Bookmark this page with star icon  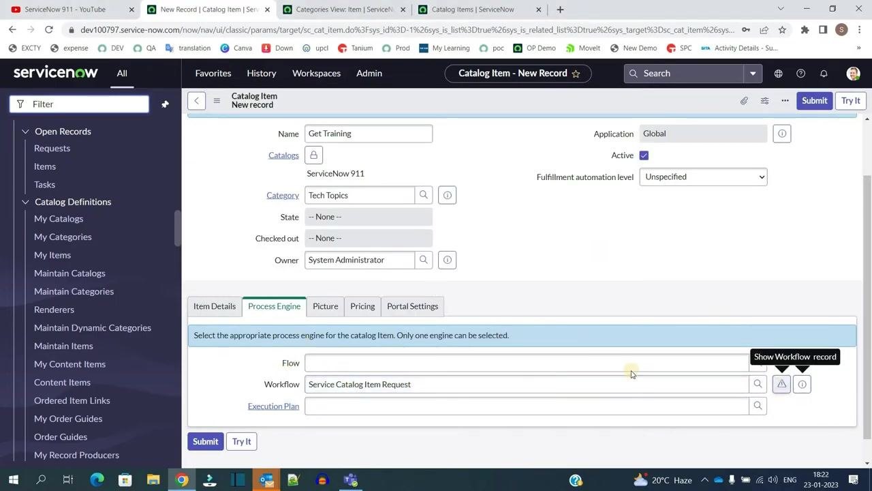[782, 30]
